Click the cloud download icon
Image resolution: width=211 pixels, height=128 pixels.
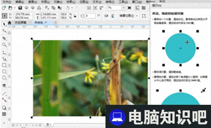26,8
